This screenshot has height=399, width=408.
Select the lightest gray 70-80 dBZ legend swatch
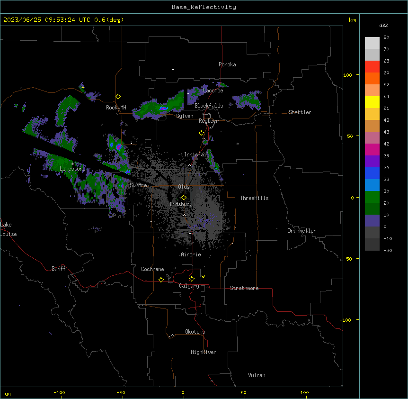(372, 43)
